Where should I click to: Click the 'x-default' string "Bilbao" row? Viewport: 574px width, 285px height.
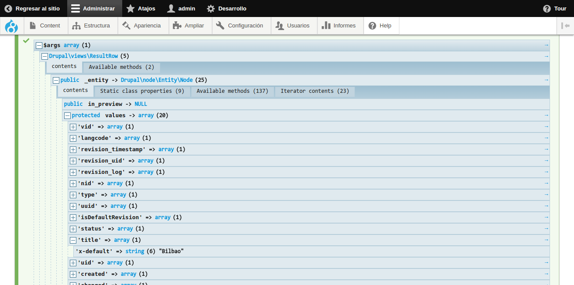point(312,251)
